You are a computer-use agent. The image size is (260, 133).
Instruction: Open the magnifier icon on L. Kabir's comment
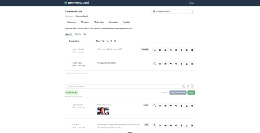(x=154, y=125)
